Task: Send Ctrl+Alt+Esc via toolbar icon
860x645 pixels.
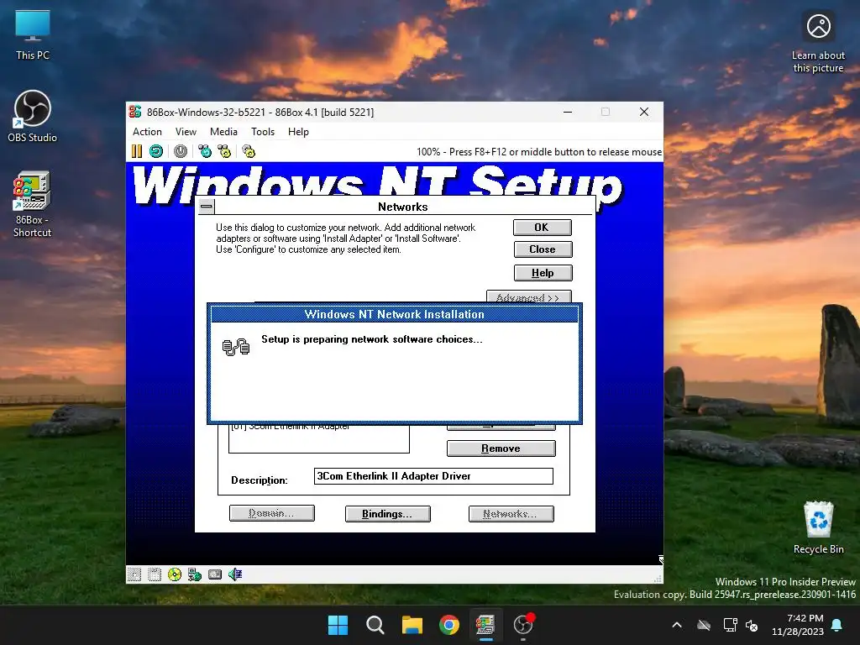Action: [224, 151]
